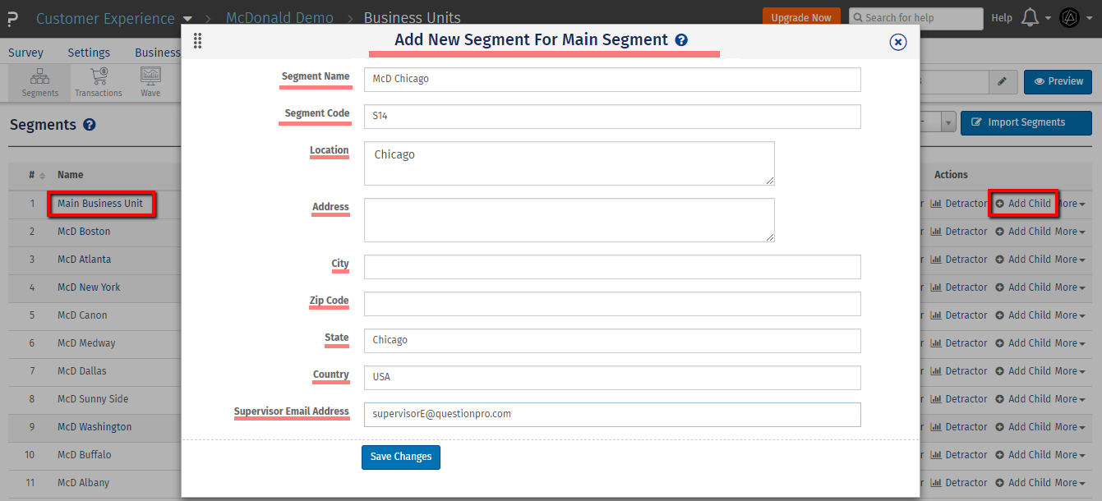The image size is (1102, 501).
Task: Click Save Changes in the dialog
Action: pos(400,457)
